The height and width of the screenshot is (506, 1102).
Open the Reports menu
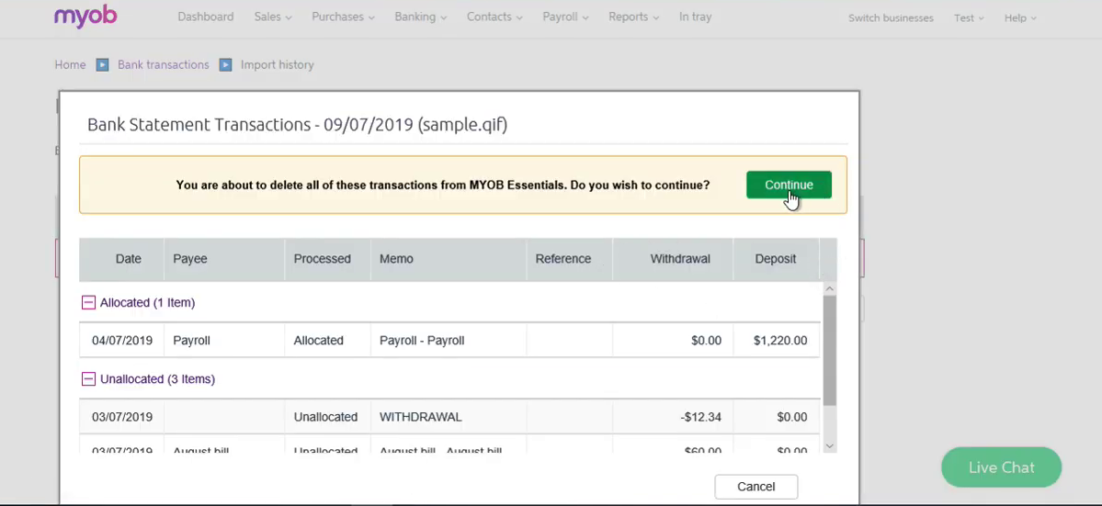(x=634, y=17)
